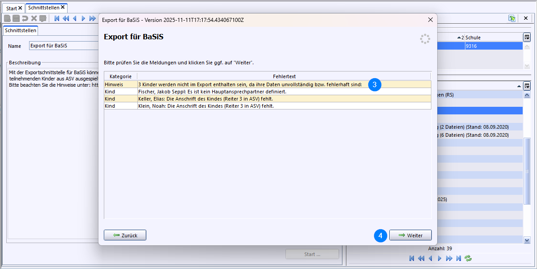Click the Fehlertext column header
Screen dimensions: 537x269
[x=284, y=76]
